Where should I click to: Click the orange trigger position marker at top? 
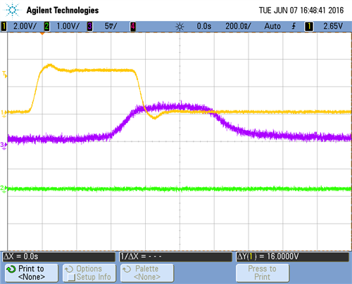point(42,34)
